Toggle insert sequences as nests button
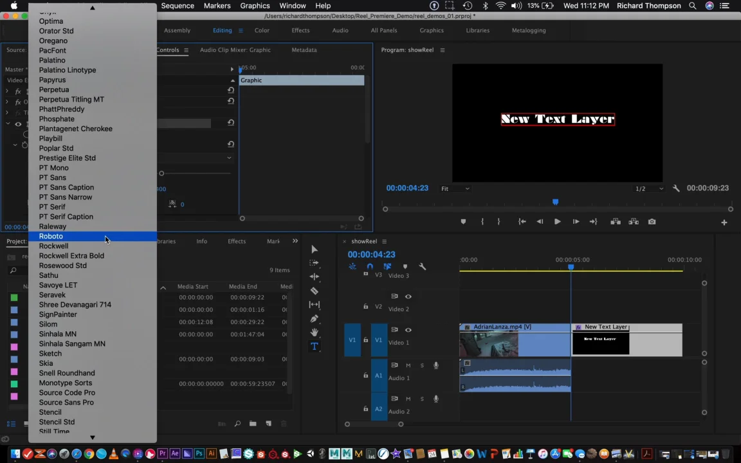The height and width of the screenshot is (463, 741). pyautogui.click(x=352, y=267)
